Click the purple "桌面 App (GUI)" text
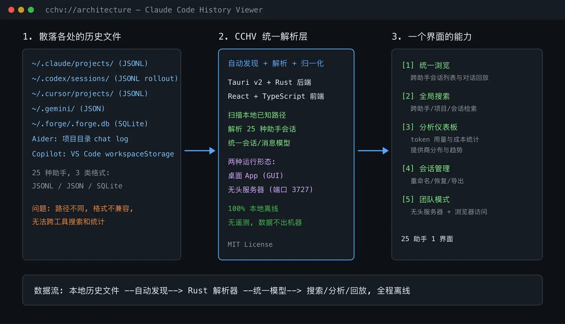The width and height of the screenshot is (565, 324). pyautogui.click(x=255, y=176)
